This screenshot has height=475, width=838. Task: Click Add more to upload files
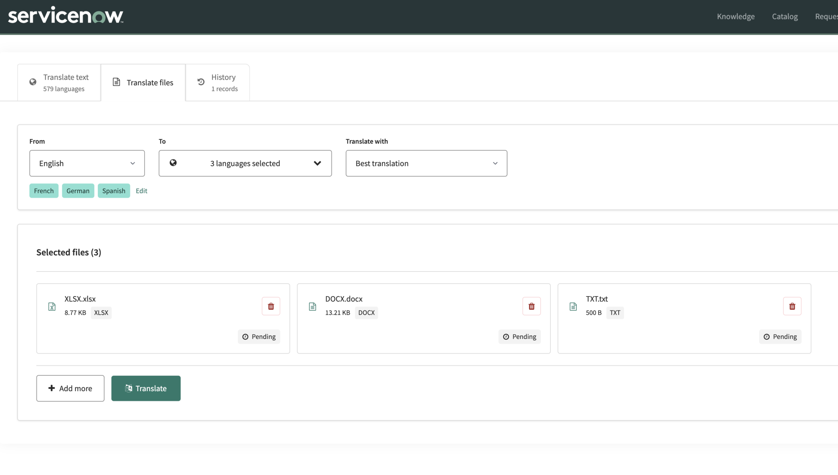click(70, 388)
